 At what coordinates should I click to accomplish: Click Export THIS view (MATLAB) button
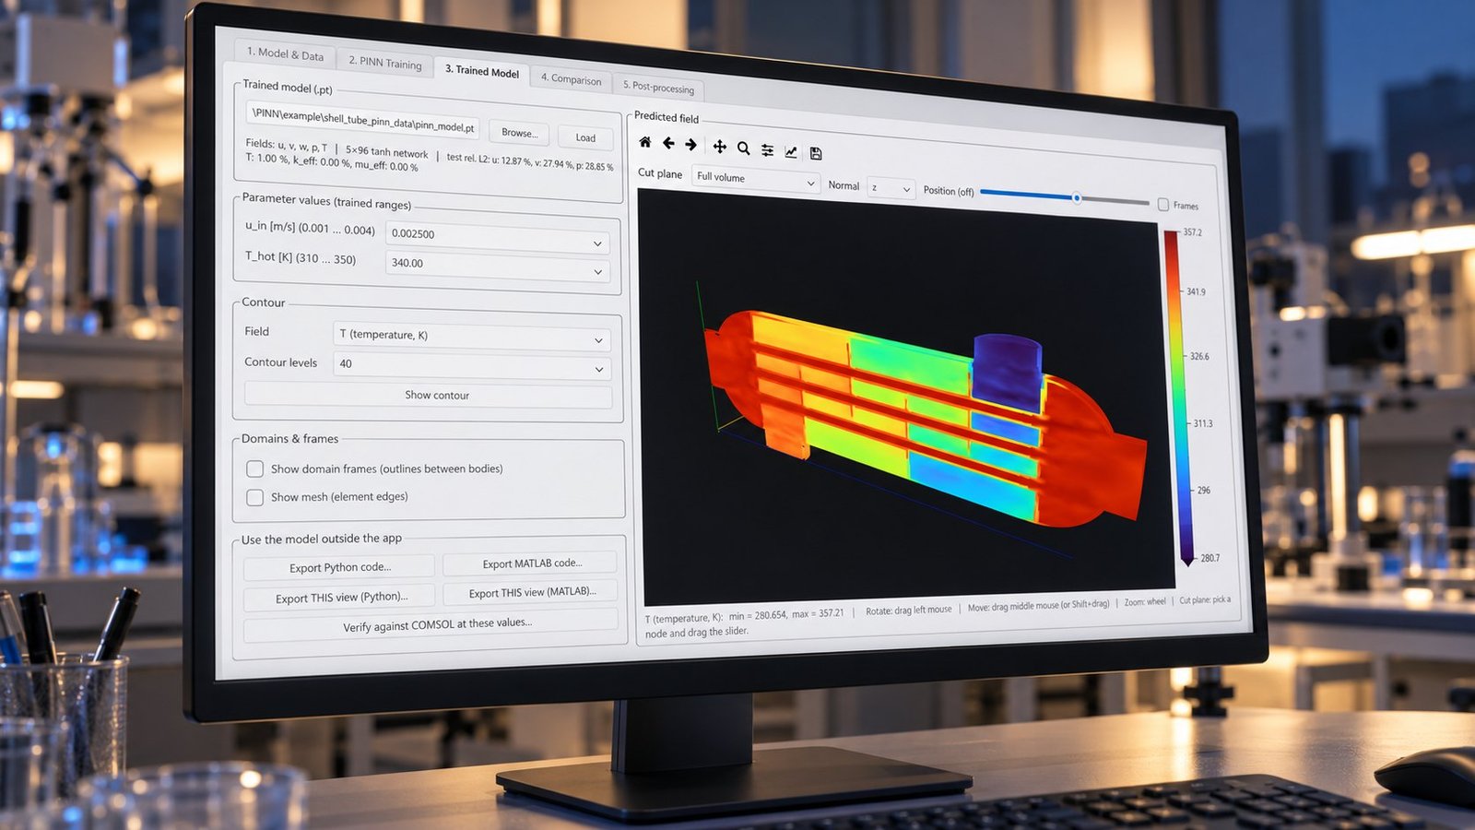531,592
